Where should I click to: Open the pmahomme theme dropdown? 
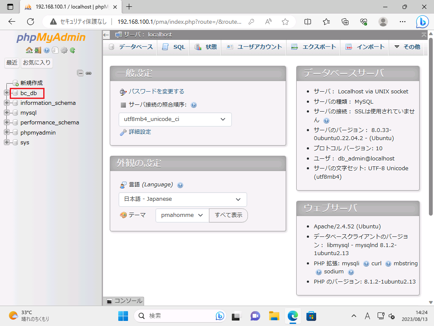pyautogui.click(x=182, y=215)
